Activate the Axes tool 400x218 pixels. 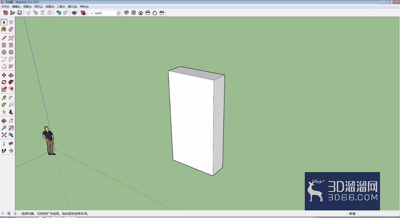[4, 112]
